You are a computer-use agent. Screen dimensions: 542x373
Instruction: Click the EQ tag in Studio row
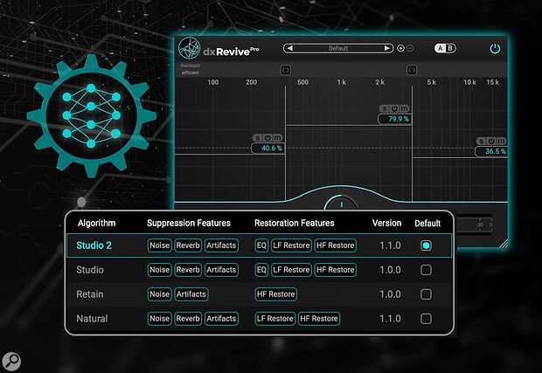coord(261,270)
